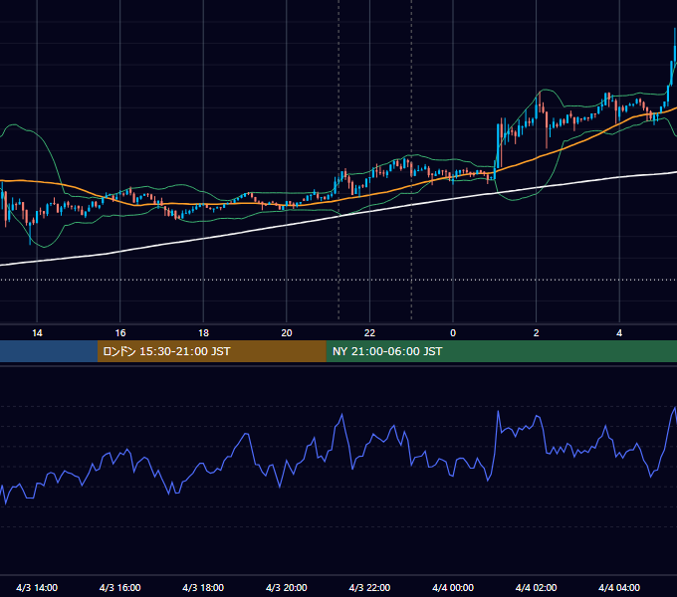Click the 2 hour label on the time axis
This screenshot has width=677, height=597.
(537, 333)
